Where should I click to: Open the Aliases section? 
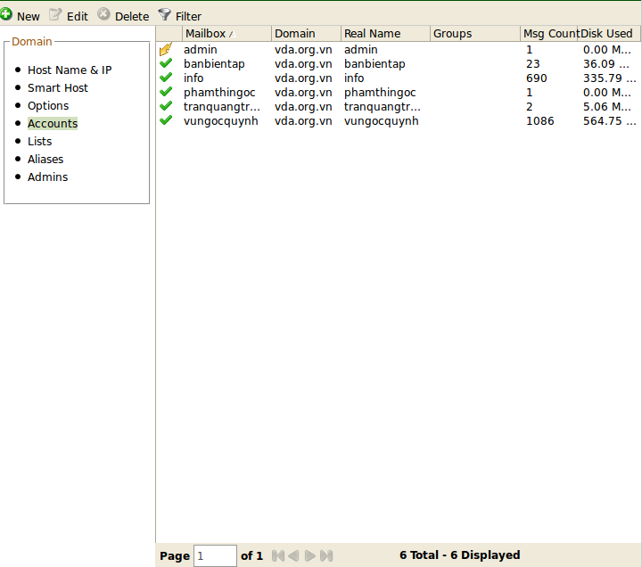[45, 160]
